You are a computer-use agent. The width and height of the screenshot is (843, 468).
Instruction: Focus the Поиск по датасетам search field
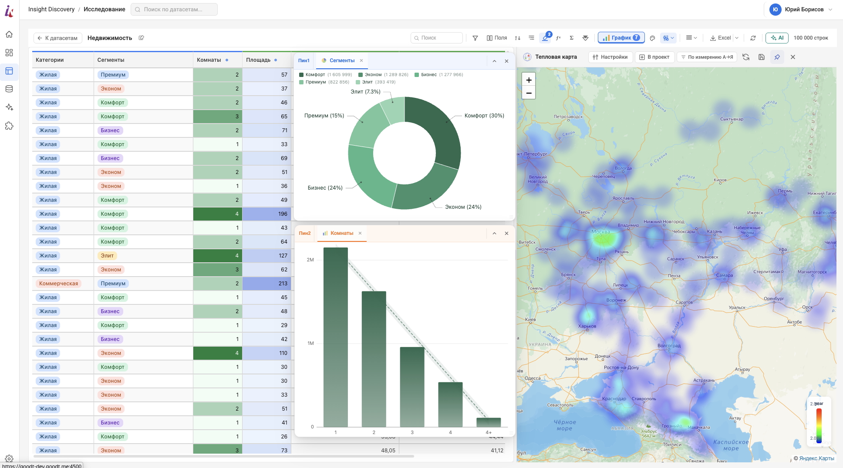click(x=174, y=9)
